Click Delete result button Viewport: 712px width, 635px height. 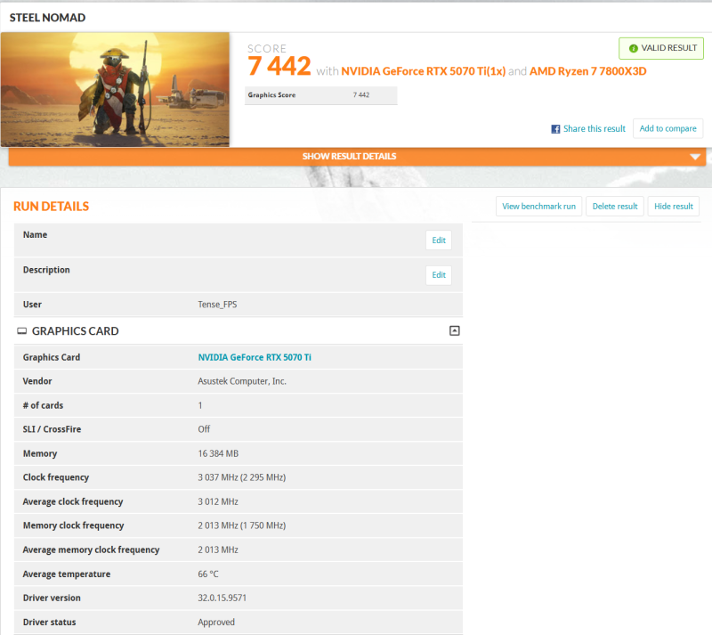(615, 207)
